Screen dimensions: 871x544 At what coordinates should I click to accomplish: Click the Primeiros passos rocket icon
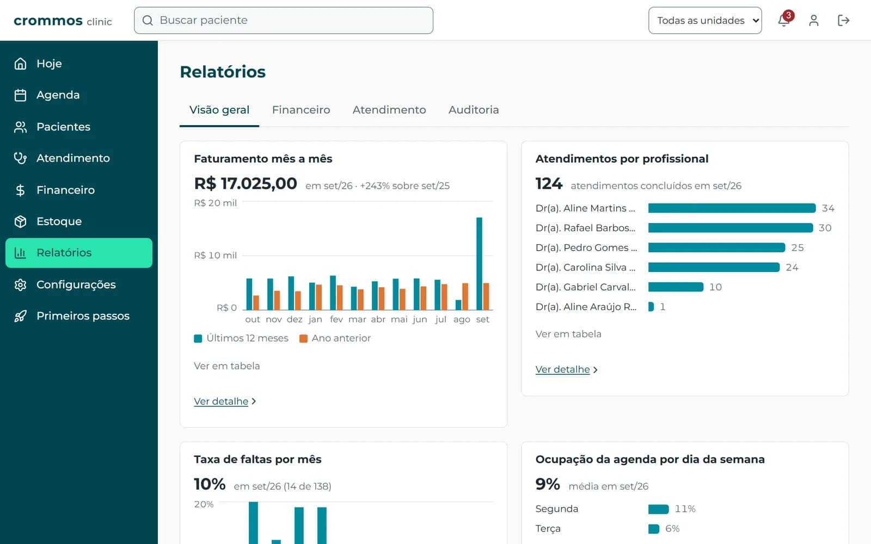20,316
